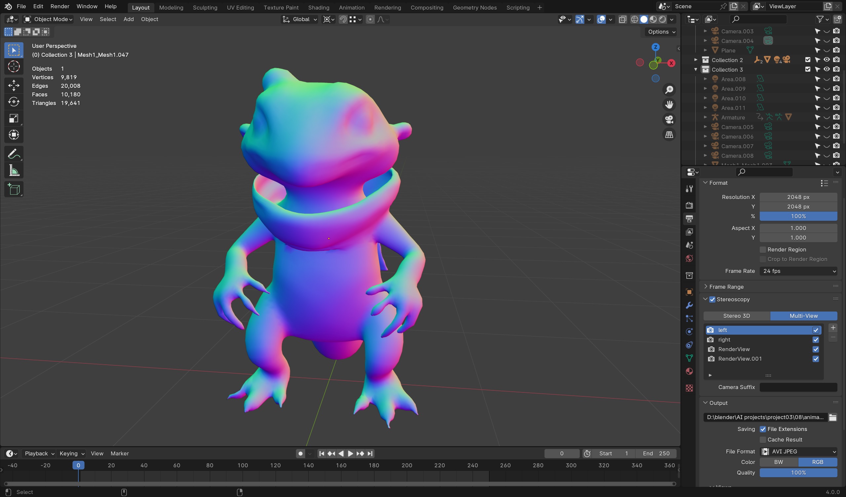Open the Render menu
The image size is (846, 497).
point(60,6)
